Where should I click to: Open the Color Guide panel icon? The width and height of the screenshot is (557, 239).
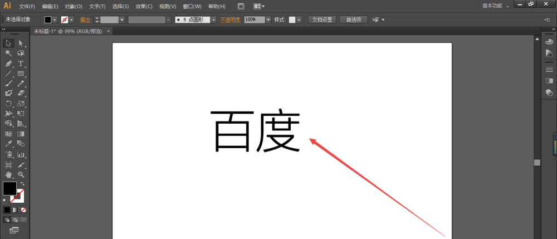click(549, 53)
